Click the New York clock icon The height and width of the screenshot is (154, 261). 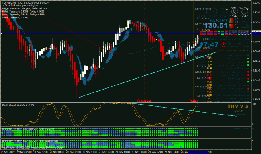click(244, 12)
